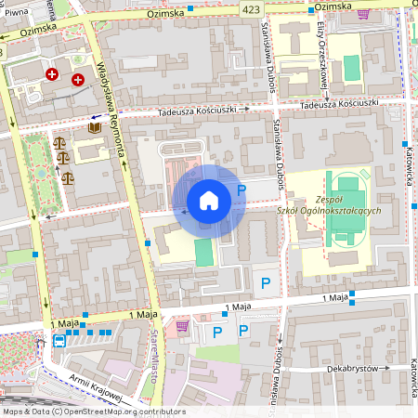Click the shopping cart icon on Ozimska
This screenshot has height=418, width=418.
363,14
